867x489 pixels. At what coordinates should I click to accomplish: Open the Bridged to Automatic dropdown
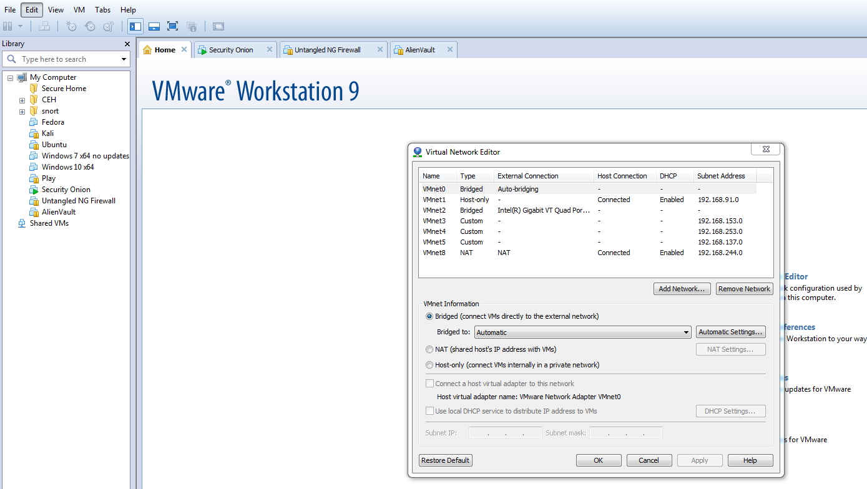pyautogui.click(x=582, y=332)
